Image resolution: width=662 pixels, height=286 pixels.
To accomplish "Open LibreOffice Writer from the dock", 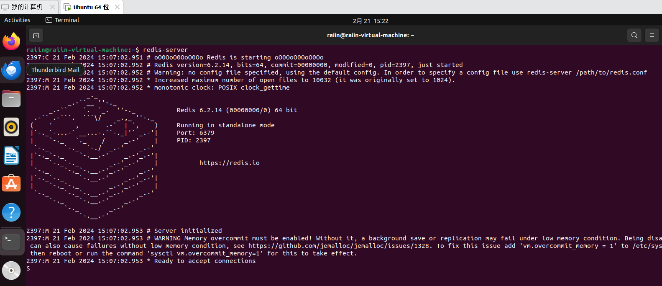I will tap(11, 156).
